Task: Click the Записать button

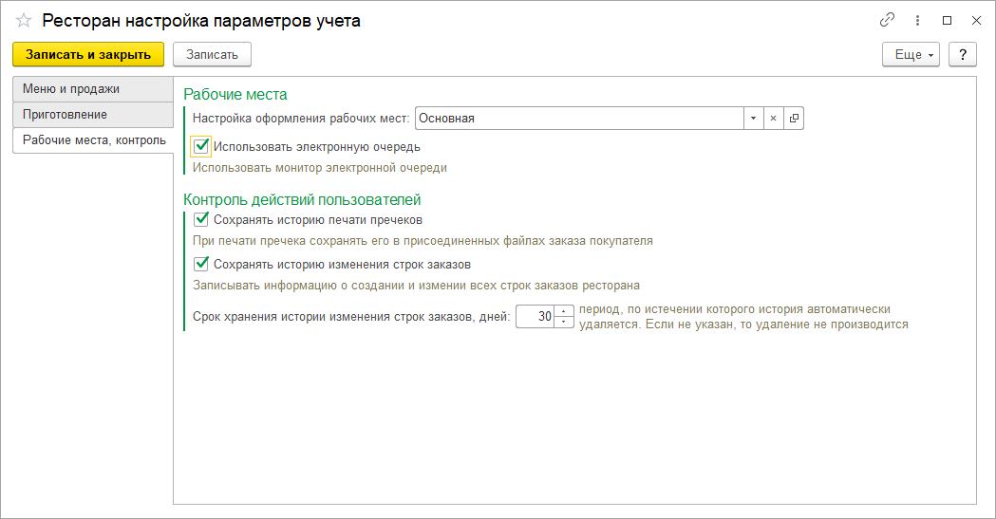Action: pyautogui.click(x=212, y=54)
